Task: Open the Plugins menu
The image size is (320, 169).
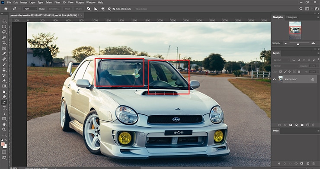Action: coord(80,3)
